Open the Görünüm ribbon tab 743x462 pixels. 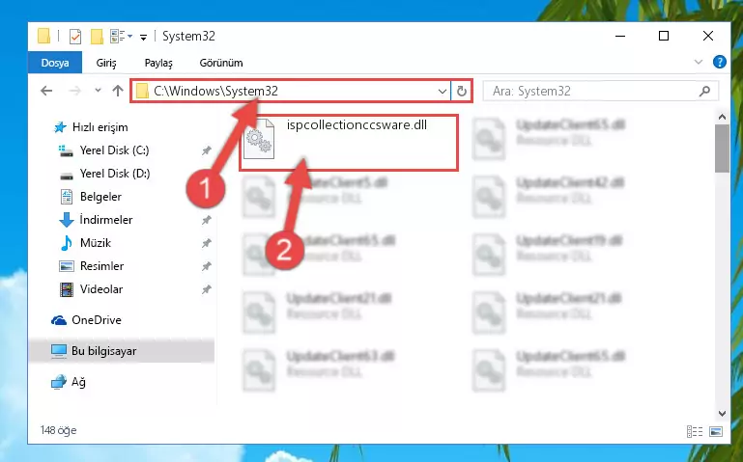221,63
